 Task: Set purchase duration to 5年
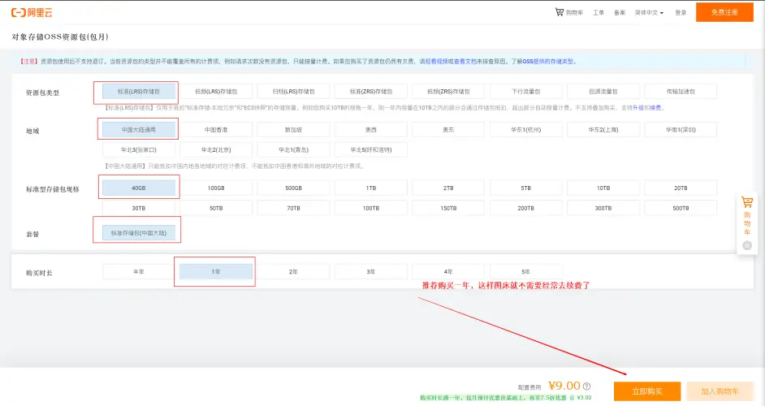pyautogui.click(x=526, y=272)
